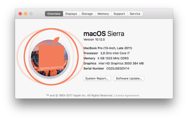Image resolution: width=188 pixels, height=120 pixels.
Task: Minimize window with the yellow button
Action: point(26,14)
